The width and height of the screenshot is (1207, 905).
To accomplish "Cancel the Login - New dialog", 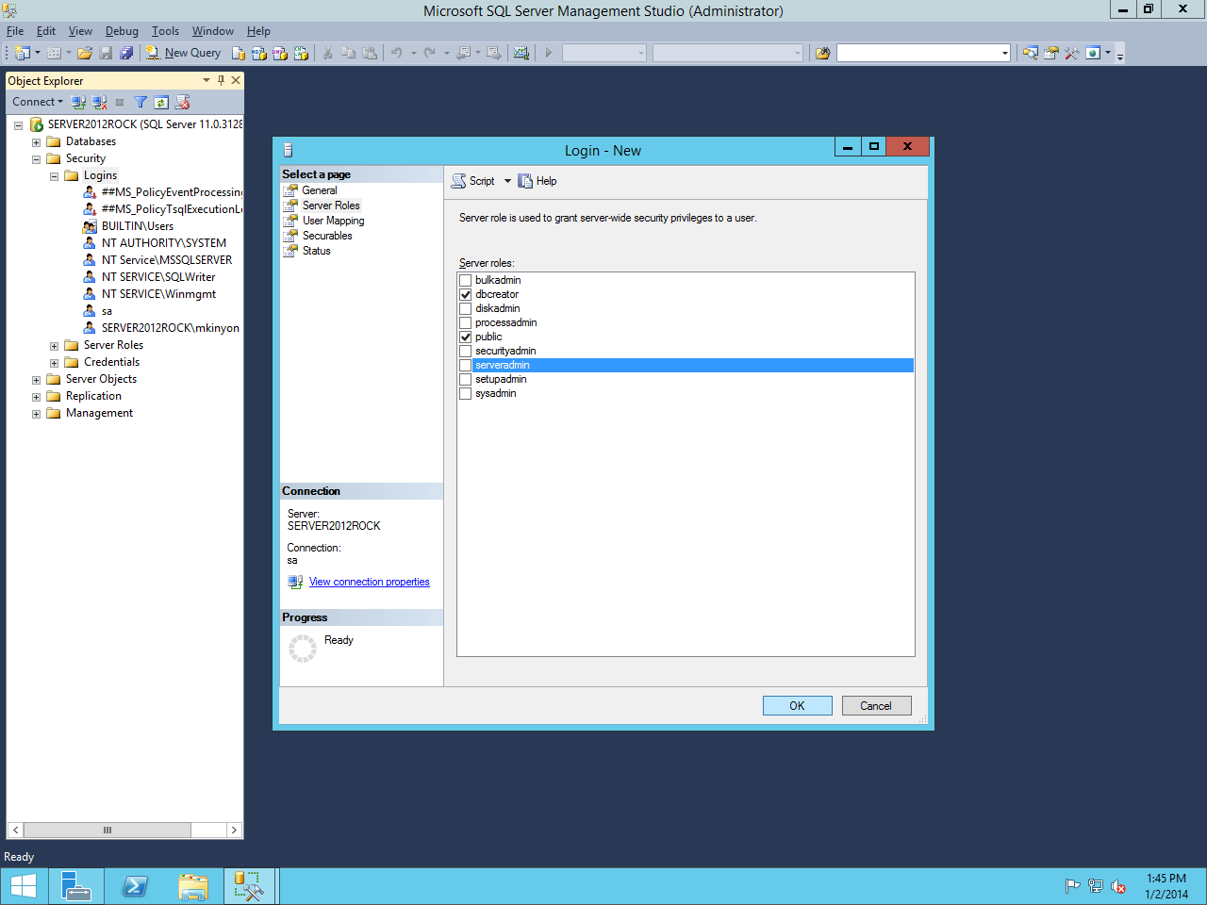I will (876, 705).
